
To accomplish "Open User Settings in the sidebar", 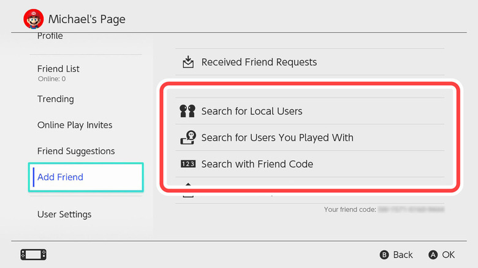I will (64, 214).
